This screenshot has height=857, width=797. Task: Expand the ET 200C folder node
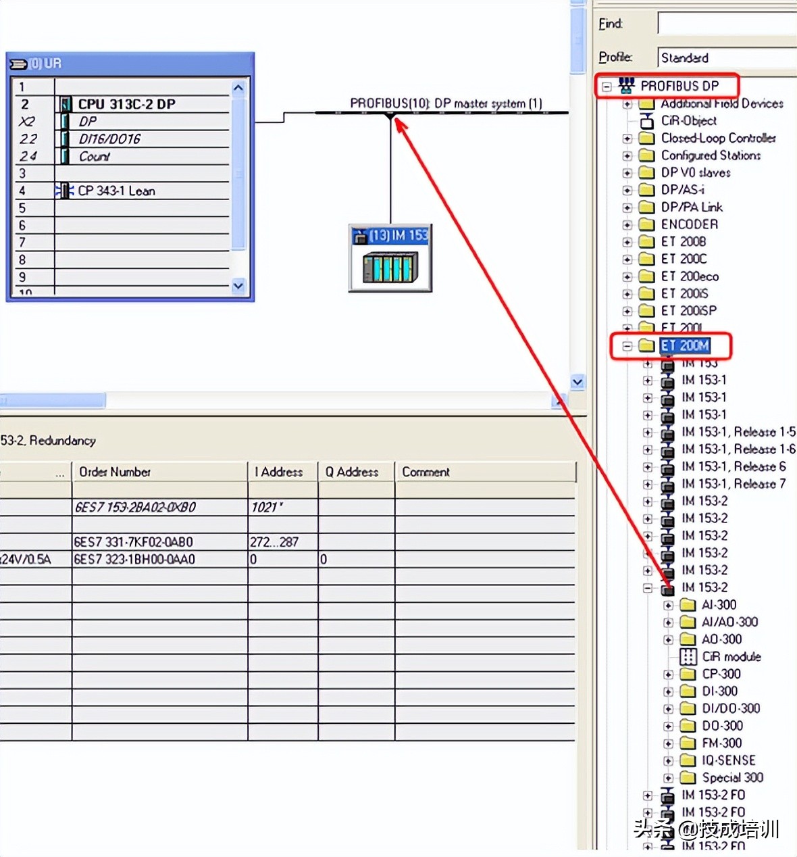[x=627, y=260]
